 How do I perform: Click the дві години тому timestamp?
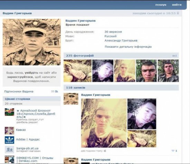click(92, 151)
